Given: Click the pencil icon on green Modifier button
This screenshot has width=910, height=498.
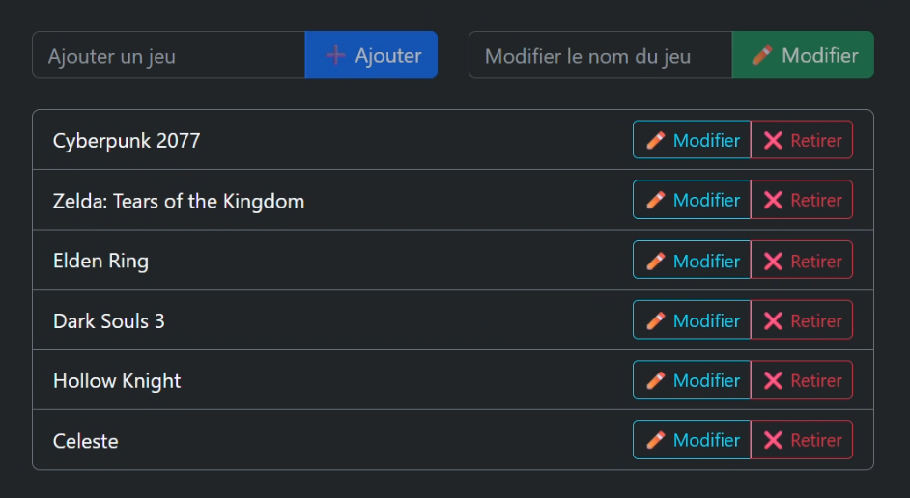Looking at the screenshot, I should 762,55.
